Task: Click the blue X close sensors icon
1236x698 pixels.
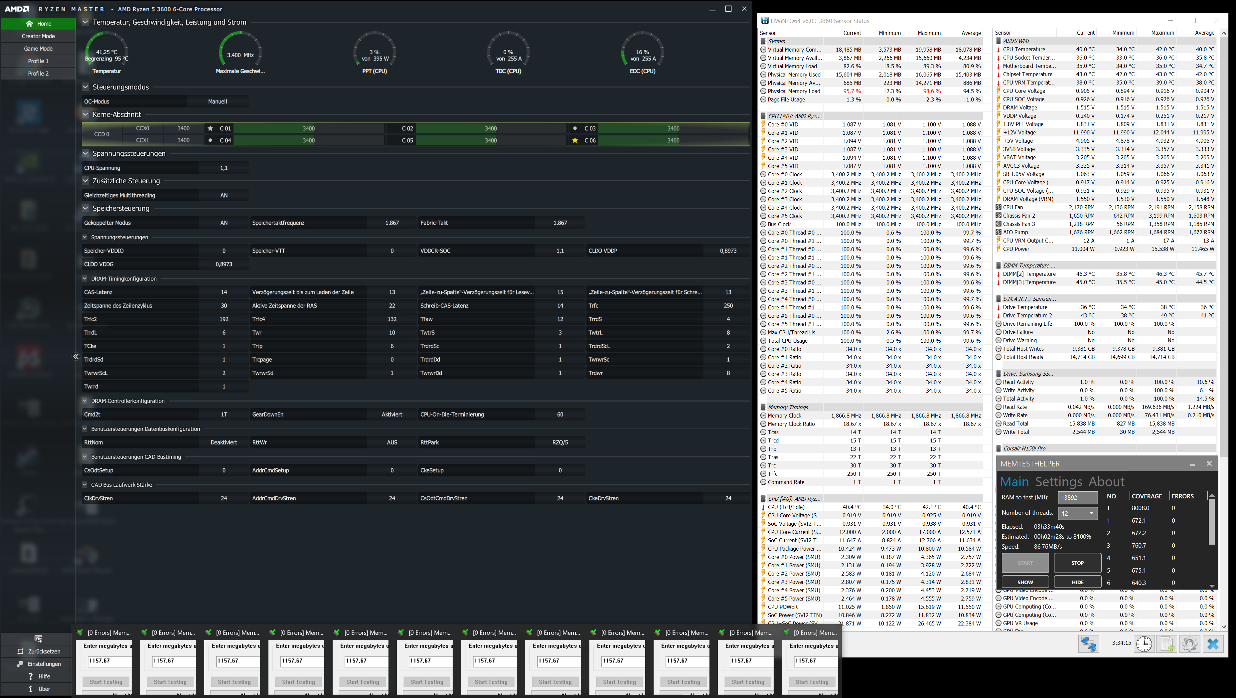Action: click(x=1213, y=644)
